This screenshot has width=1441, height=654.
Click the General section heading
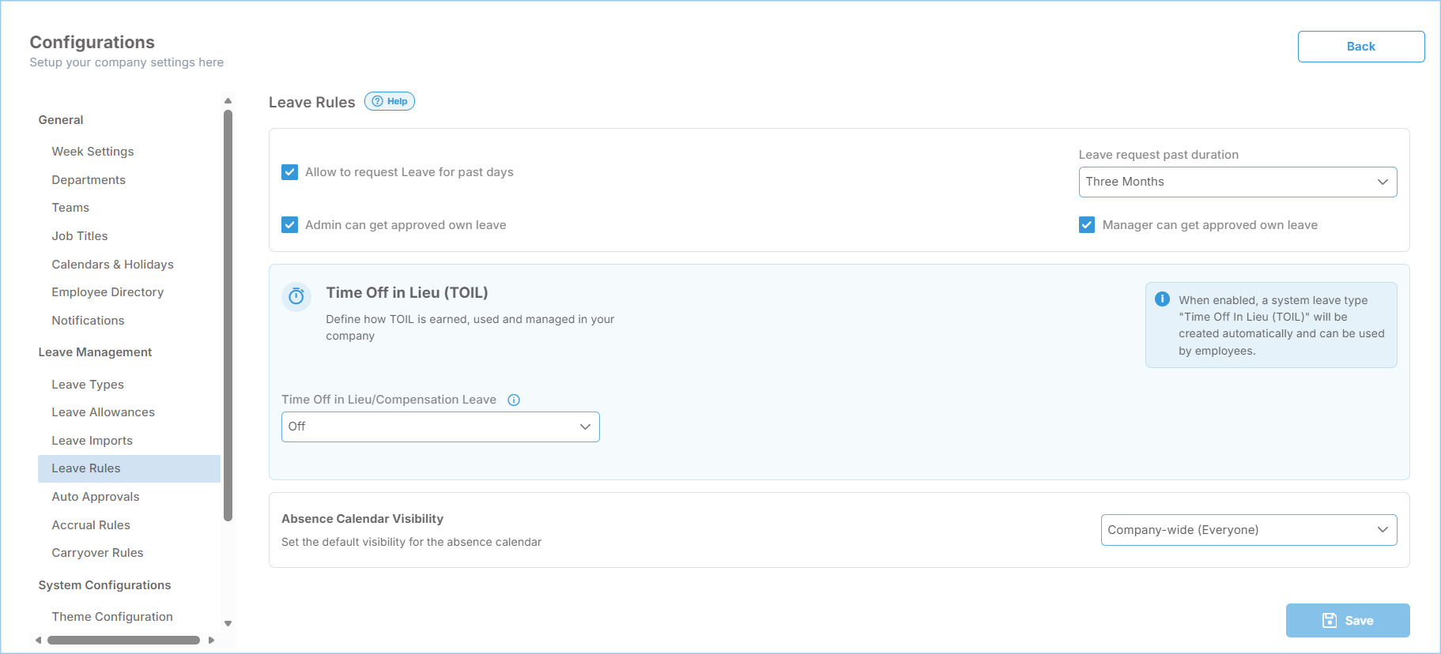point(61,120)
